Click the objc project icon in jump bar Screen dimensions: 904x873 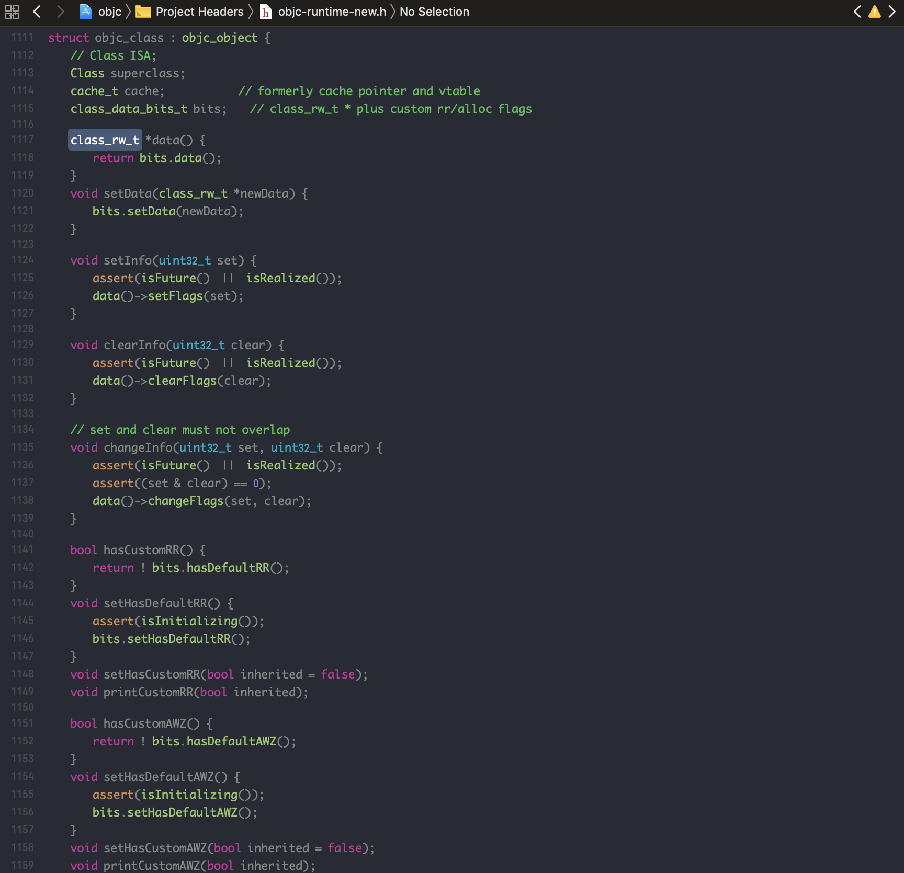[85, 12]
